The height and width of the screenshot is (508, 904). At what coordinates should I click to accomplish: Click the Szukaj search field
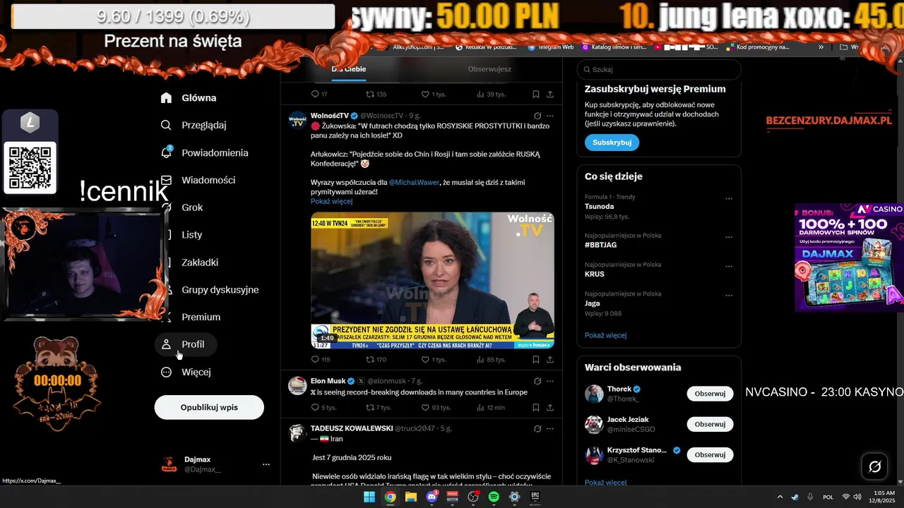pyautogui.click(x=659, y=69)
